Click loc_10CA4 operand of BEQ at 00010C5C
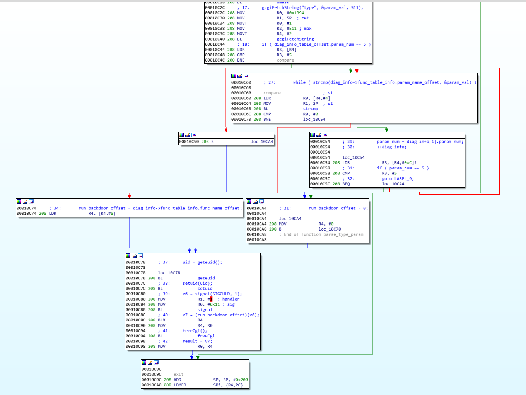 [393, 184]
